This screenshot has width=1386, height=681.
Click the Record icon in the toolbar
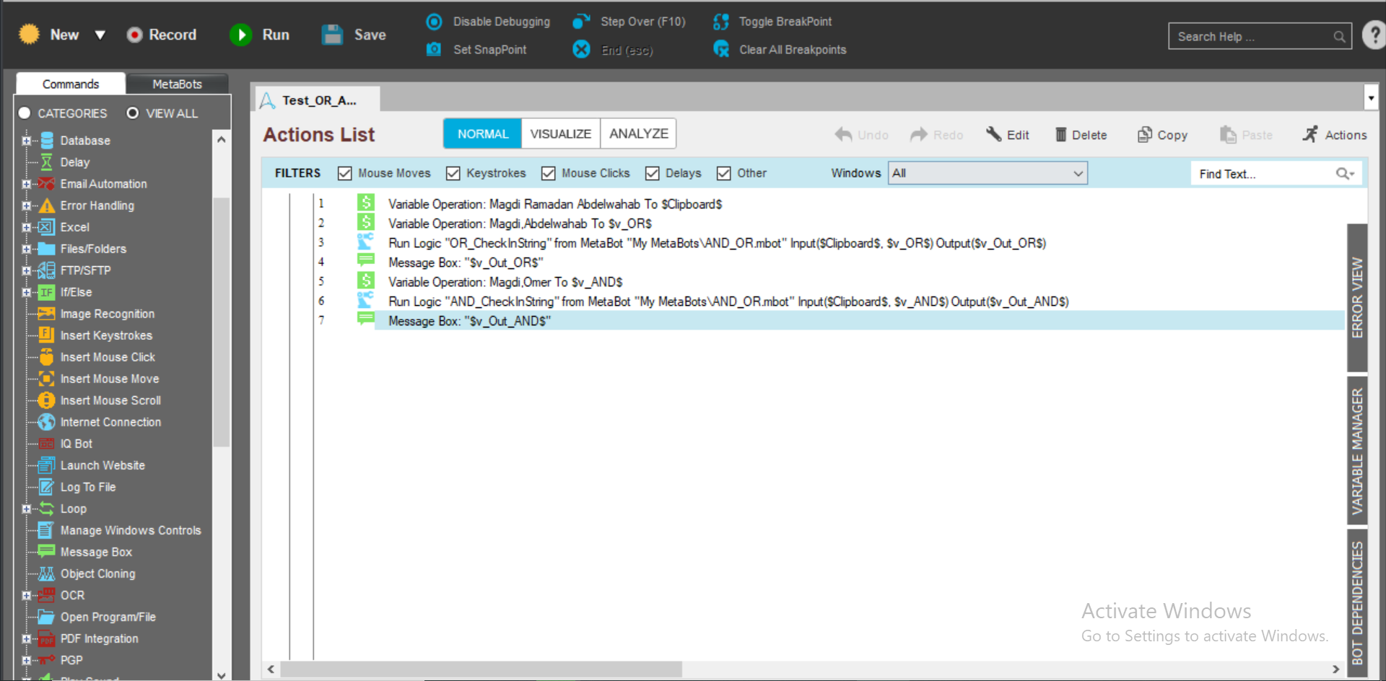[x=134, y=35]
